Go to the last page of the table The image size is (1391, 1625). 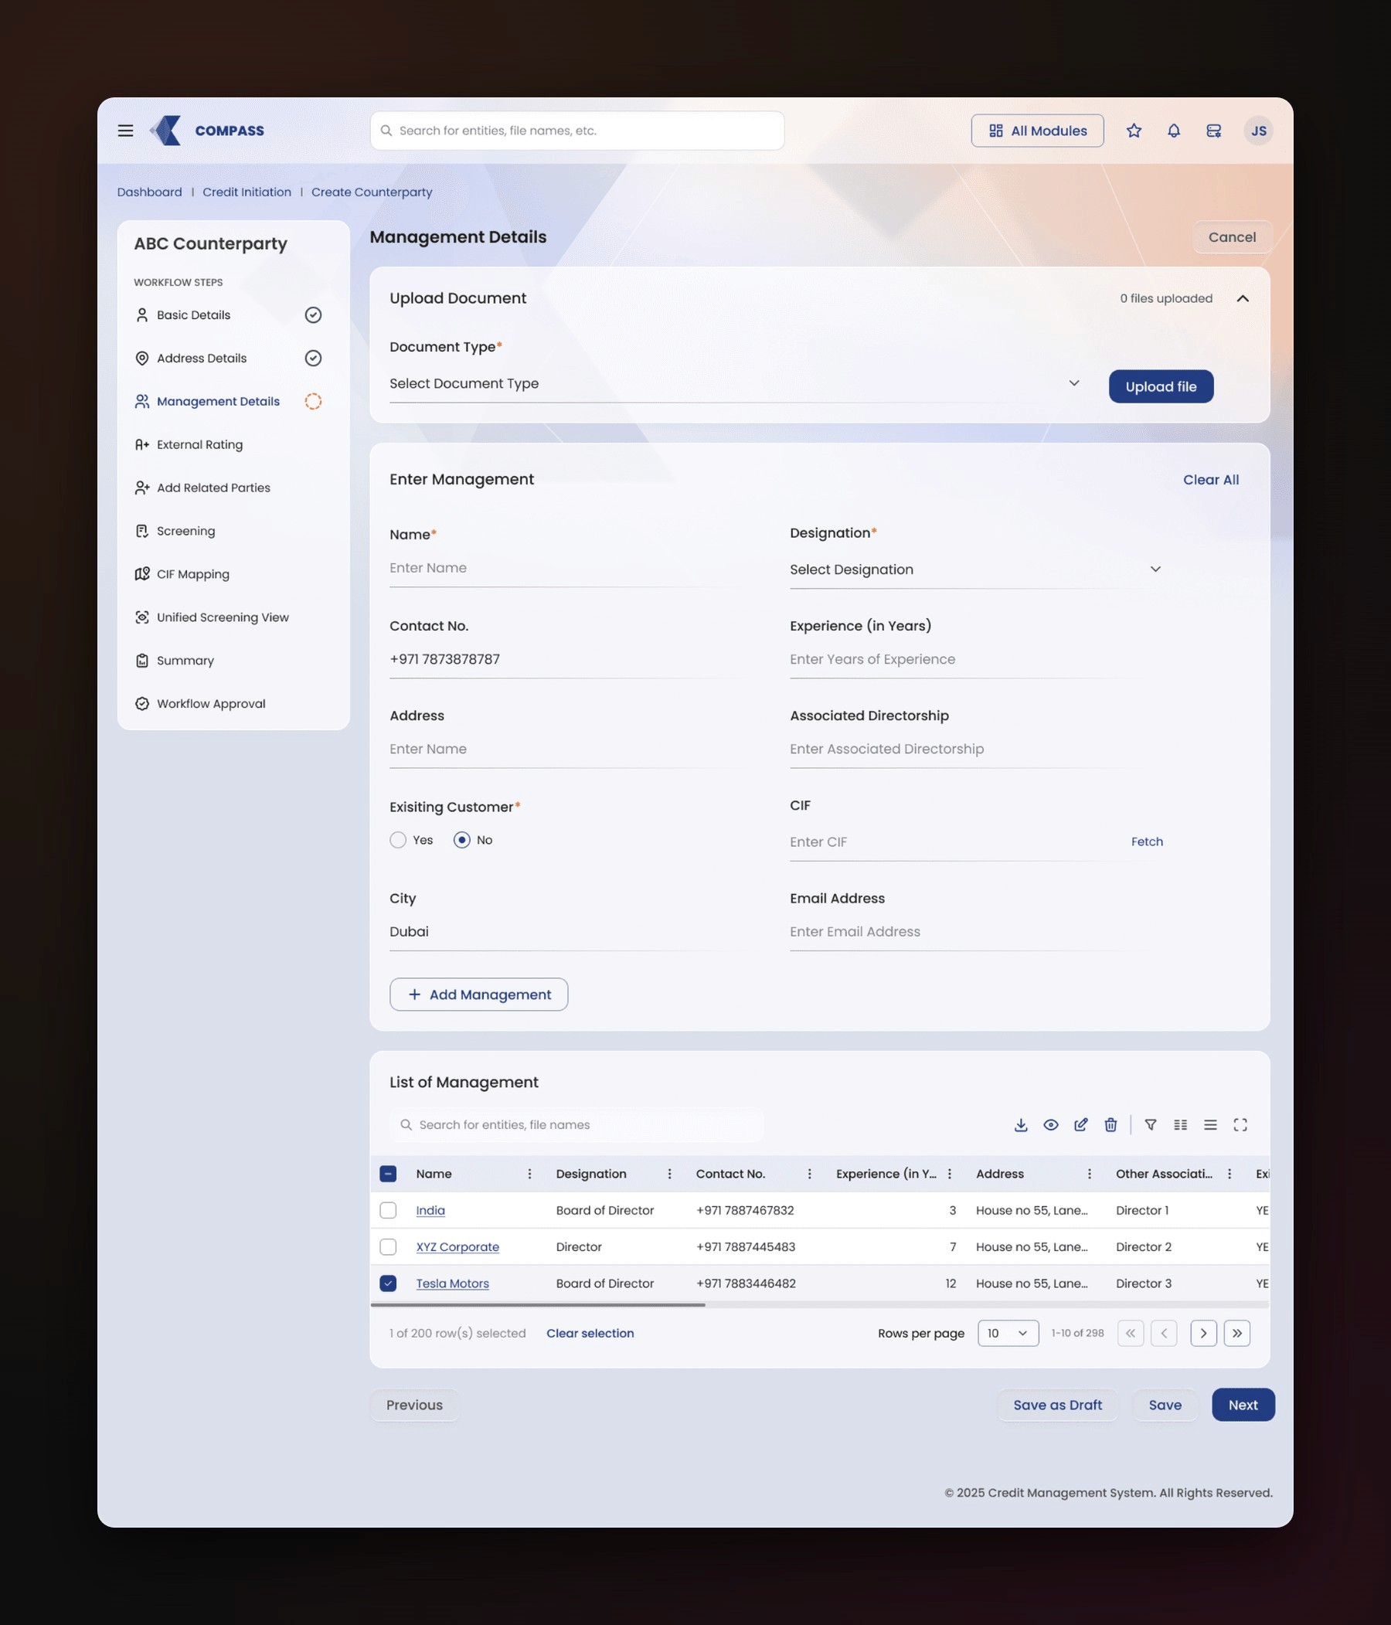[1237, 1333]
